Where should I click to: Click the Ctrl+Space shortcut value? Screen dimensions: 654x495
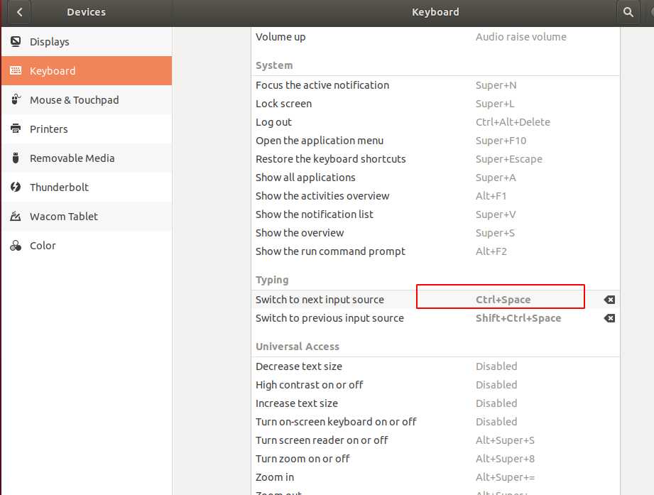[x=503, y=300]
